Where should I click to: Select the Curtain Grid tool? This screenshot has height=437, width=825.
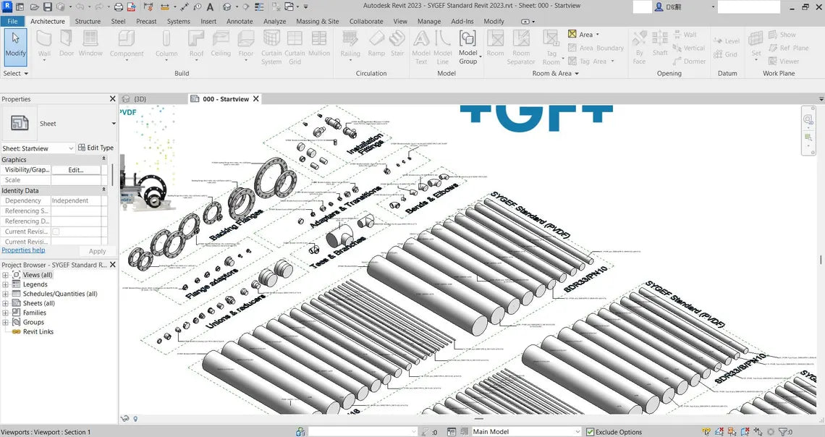point(295,47)
